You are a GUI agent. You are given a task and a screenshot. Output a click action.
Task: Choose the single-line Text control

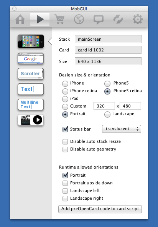[31, 89]
